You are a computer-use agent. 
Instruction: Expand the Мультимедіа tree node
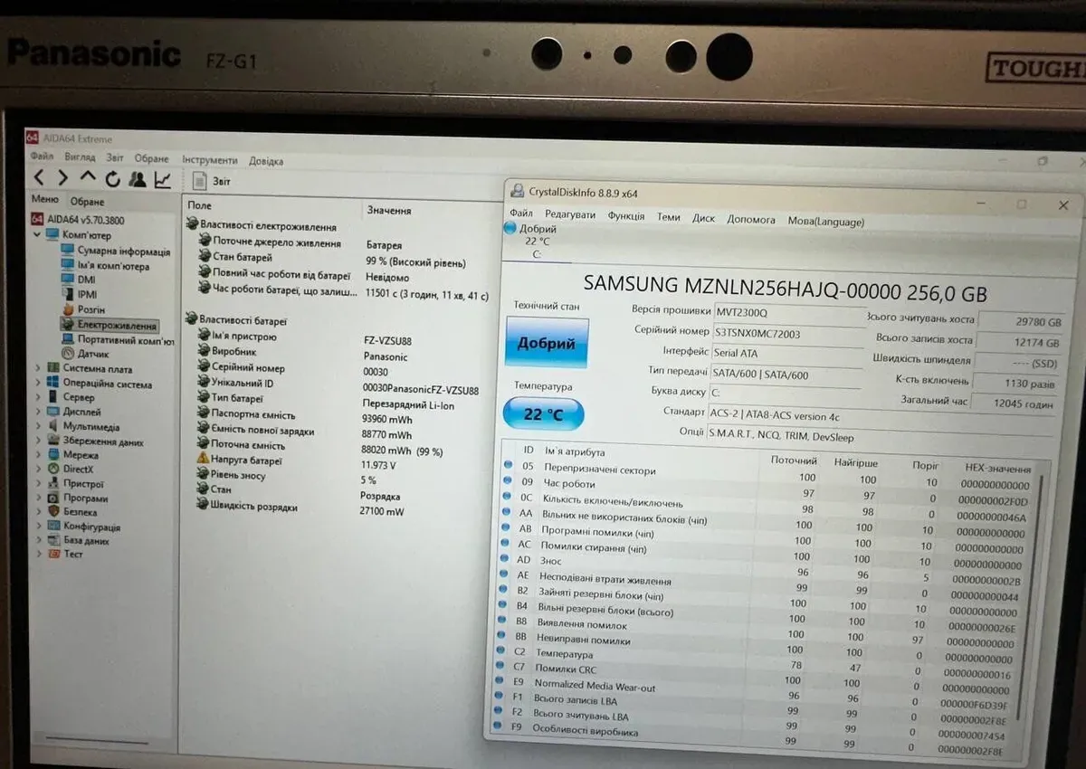point(37,426)
